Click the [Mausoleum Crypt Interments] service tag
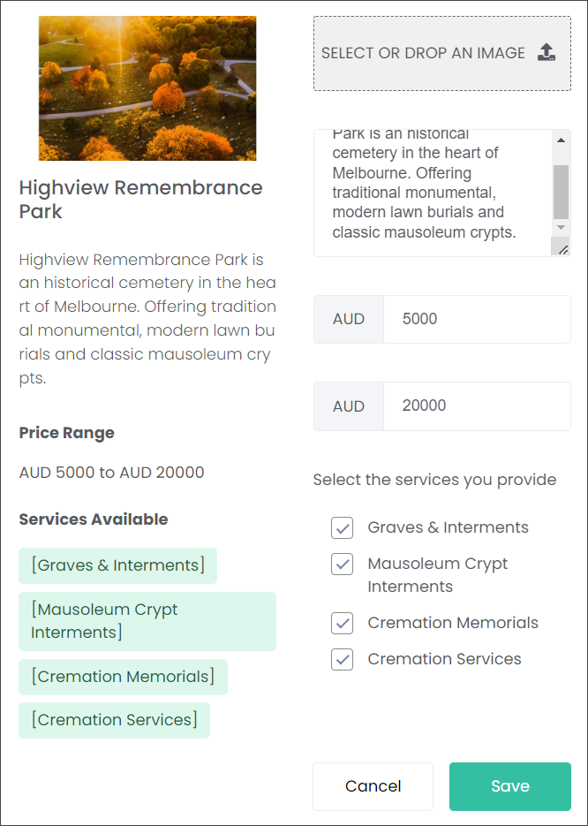 point(147,621)
